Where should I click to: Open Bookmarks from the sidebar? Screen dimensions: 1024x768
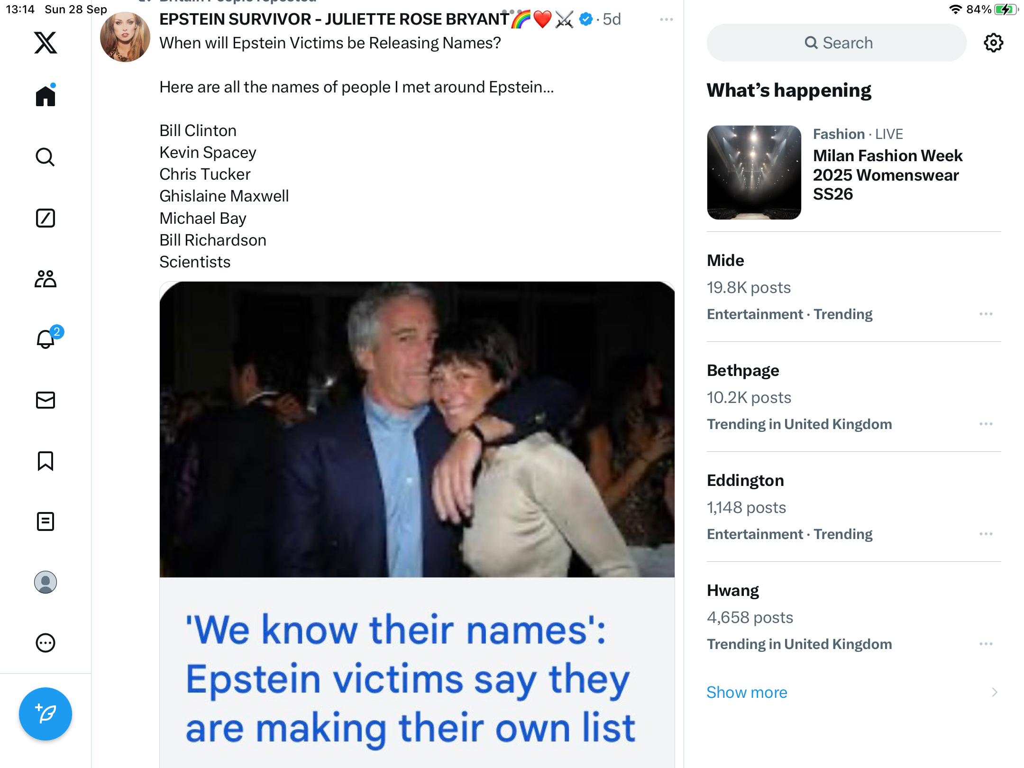46,461
